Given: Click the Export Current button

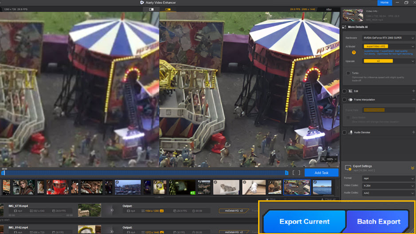Looking at the screenshot, I should 304,222.
